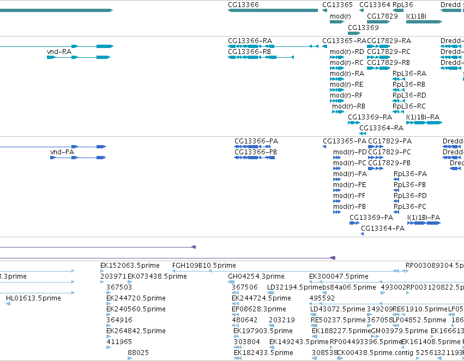464x361 pixels.
Task: Select the mod(r)-RB transcript label
Action: (348, 106)
